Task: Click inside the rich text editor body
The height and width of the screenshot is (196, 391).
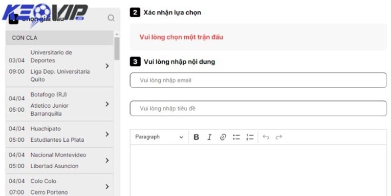Action: point(259,170)
